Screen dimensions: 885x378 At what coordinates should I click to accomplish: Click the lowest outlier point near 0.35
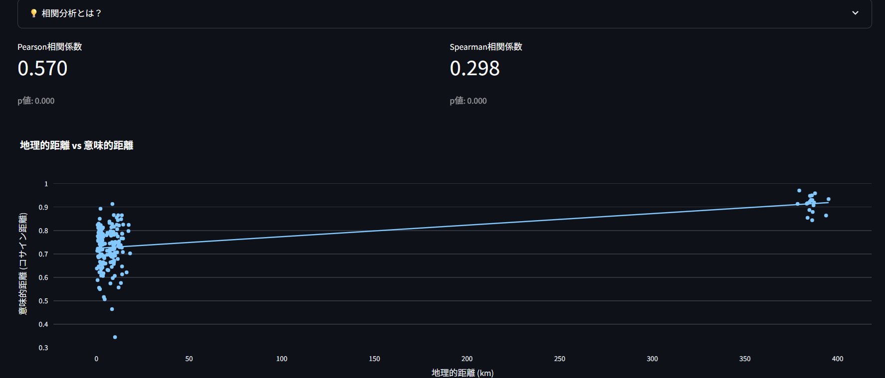[x=115, y=337]
